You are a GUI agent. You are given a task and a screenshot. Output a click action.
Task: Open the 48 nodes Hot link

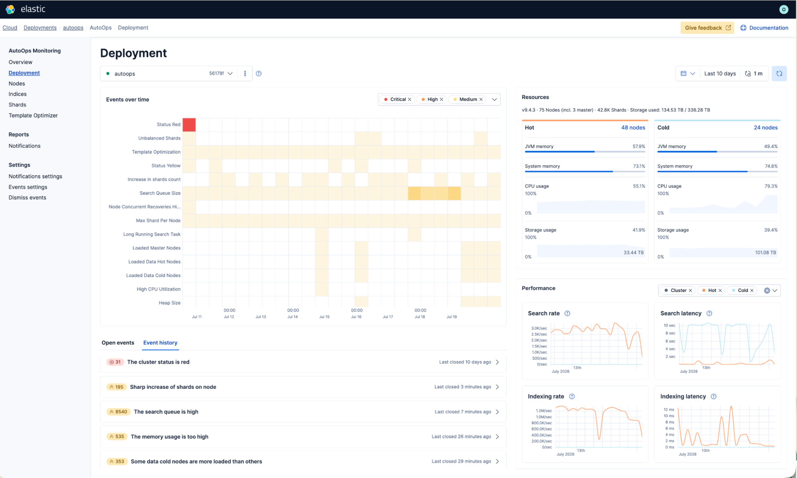[633, 128]
